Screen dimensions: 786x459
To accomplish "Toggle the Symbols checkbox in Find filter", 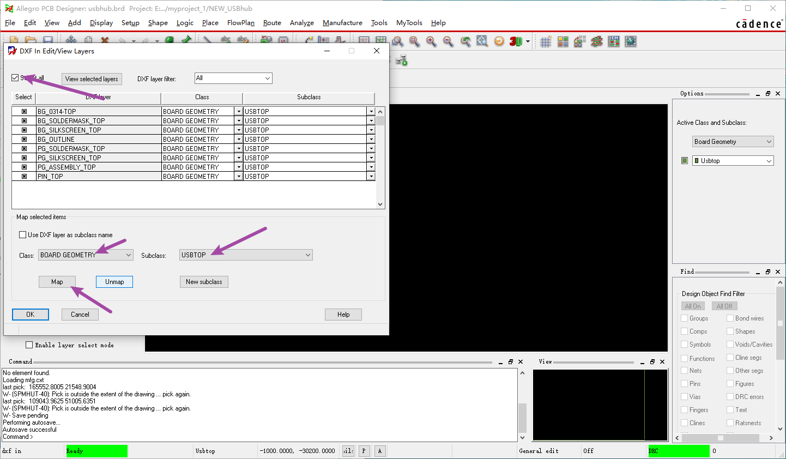I will coord(685,344).
